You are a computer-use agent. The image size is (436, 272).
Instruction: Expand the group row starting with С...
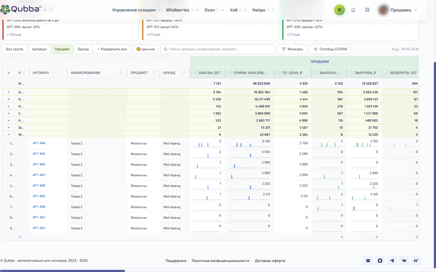pos(9,113)
